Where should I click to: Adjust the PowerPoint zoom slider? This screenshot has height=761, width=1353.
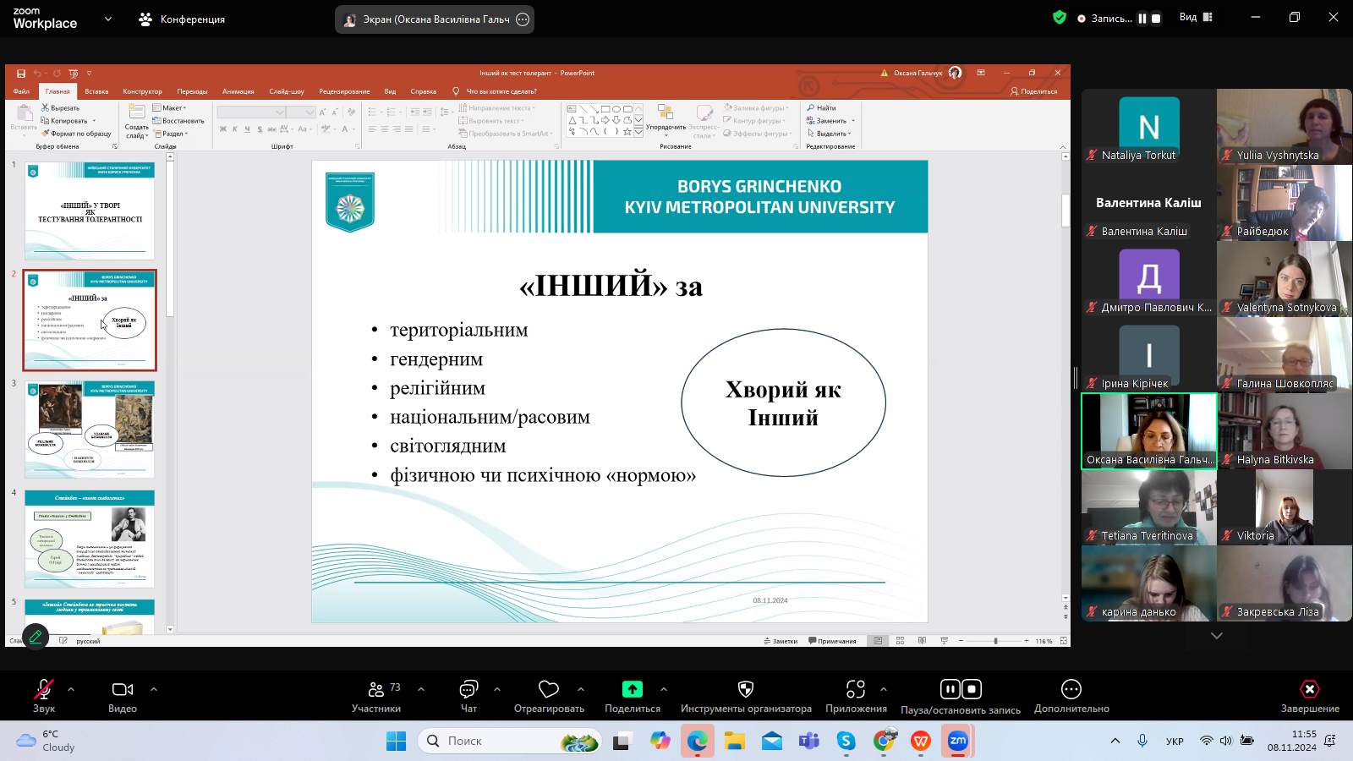[995, 641]
